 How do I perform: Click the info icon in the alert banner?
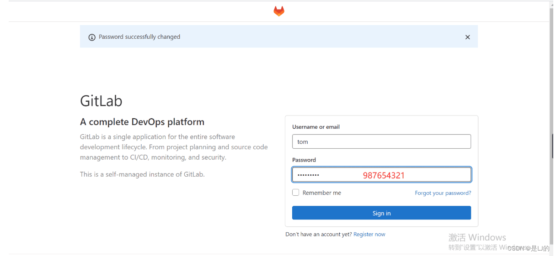[x=92, y=37]
